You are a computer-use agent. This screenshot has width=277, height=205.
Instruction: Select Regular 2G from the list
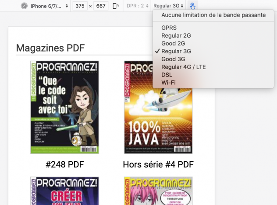(x=176, y=35)
